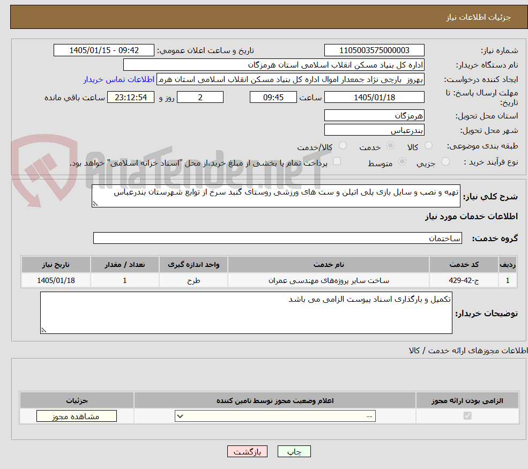Click the unit cell طرح
This screenshot has height=469, width=528.
coord(194,280)
